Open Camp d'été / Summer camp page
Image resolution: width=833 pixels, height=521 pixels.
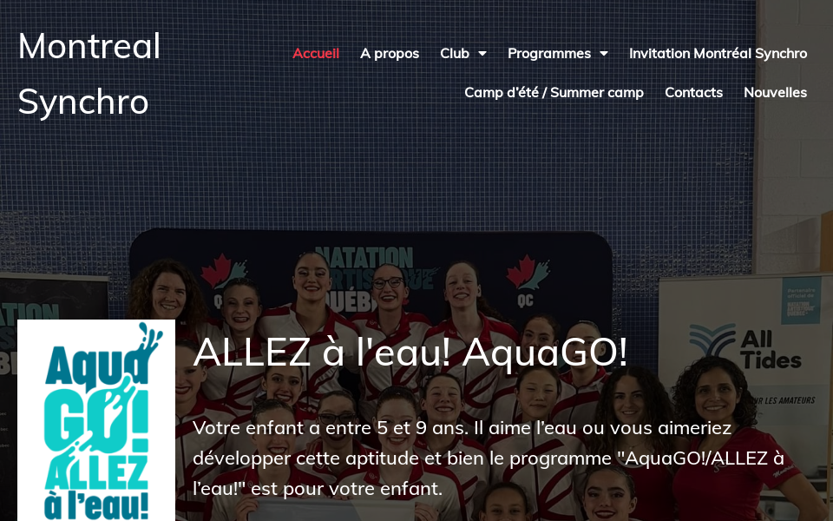tap(554, 93)
